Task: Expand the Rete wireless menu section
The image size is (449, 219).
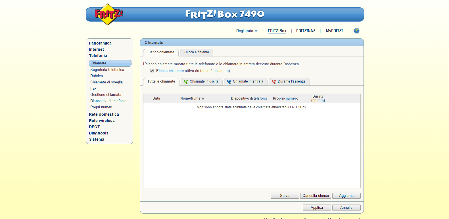Action: [102, 121]
